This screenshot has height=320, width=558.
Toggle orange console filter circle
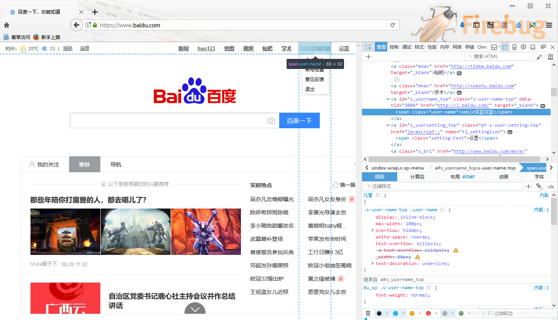[x=412, y=313]
